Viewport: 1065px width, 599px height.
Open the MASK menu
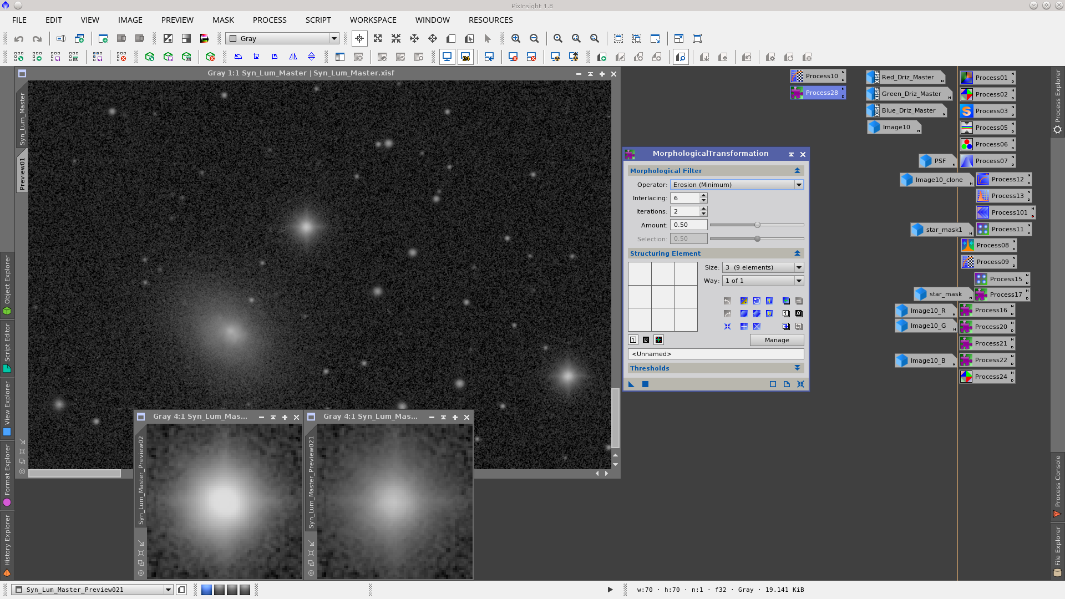point(223,20)
